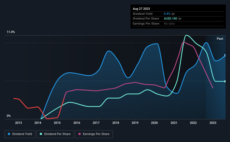Click the blue Dividend Yield endpoint marker
Image resolution: width=230 pixels, height=142 pixels.
225,55
